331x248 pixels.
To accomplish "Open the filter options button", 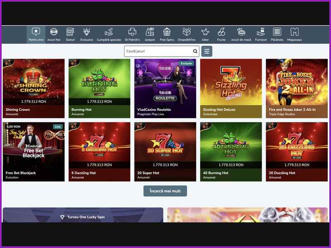I will 207,51.
